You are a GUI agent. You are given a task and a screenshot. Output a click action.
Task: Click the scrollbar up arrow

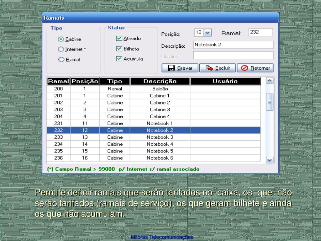[x=270, y=81]
